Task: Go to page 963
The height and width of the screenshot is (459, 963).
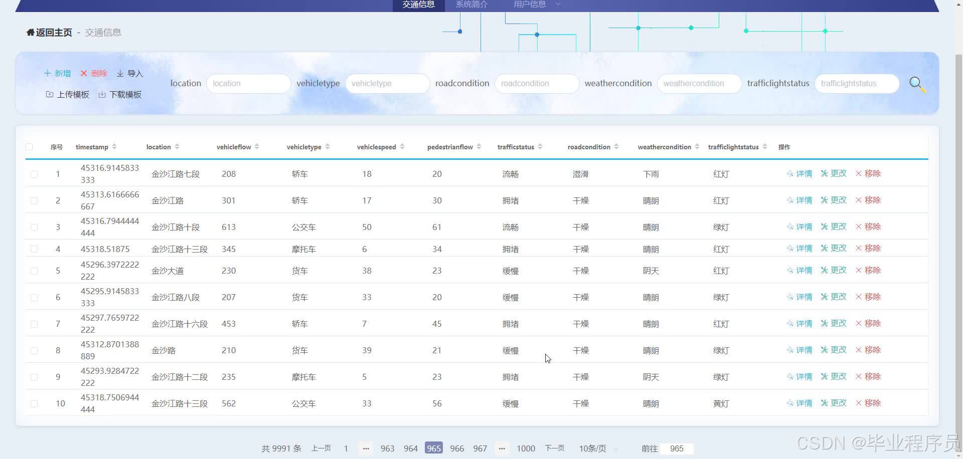Action: 387,448
